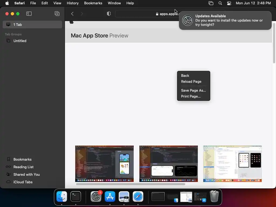Open the Bookmarks menu

point(93,3)
